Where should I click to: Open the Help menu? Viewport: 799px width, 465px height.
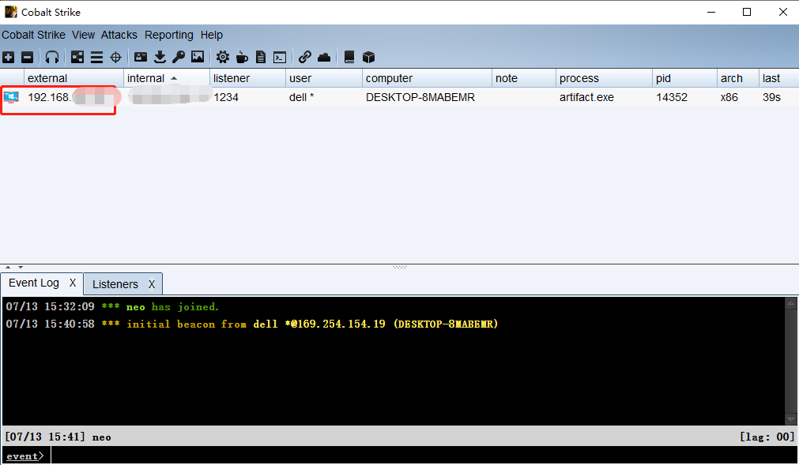click(212, 35)
